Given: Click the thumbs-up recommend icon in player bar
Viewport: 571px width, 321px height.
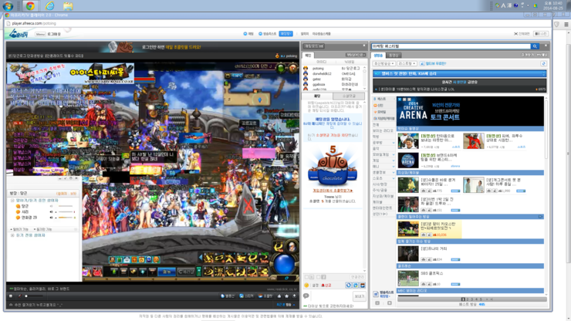Looking at the screenshot, I should pyautogui.click(x=279, y=296).
